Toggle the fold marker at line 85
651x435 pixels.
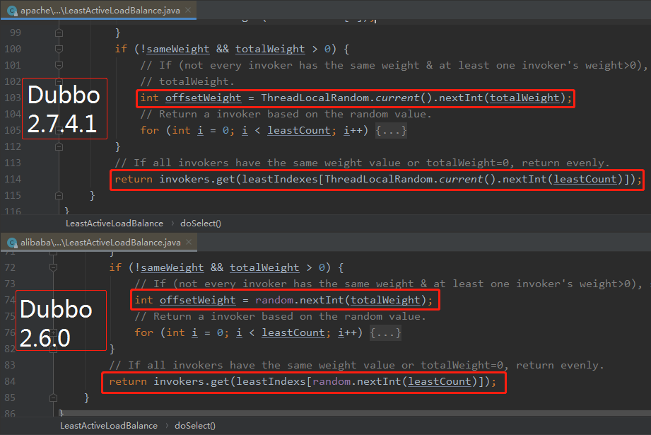(53, 398)
